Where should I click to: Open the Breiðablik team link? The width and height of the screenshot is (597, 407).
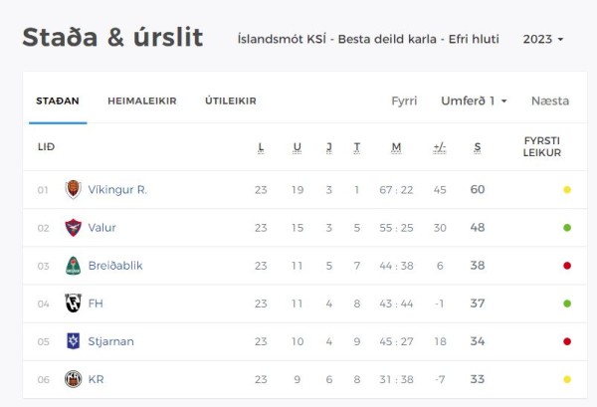115,266
